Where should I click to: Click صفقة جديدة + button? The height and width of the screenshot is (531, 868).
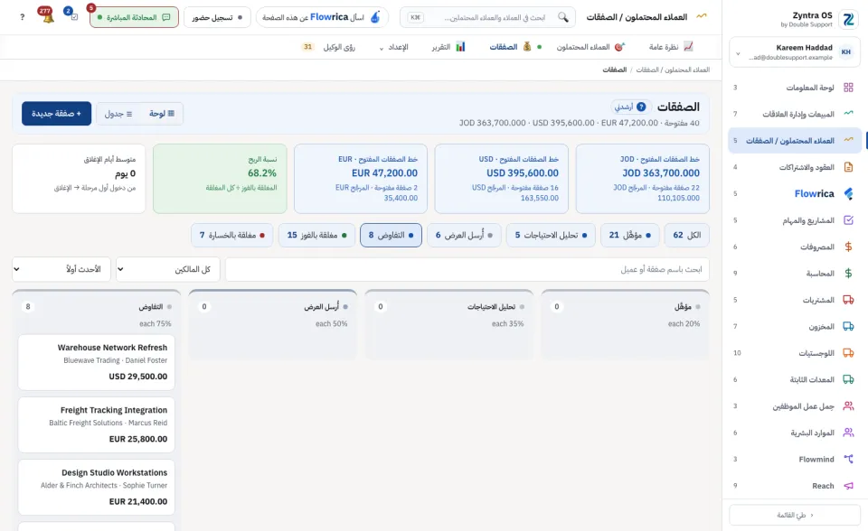[56, 114]
